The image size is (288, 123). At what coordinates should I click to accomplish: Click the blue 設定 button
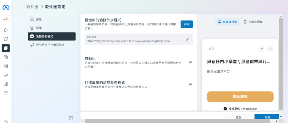[x=186, y=24]
